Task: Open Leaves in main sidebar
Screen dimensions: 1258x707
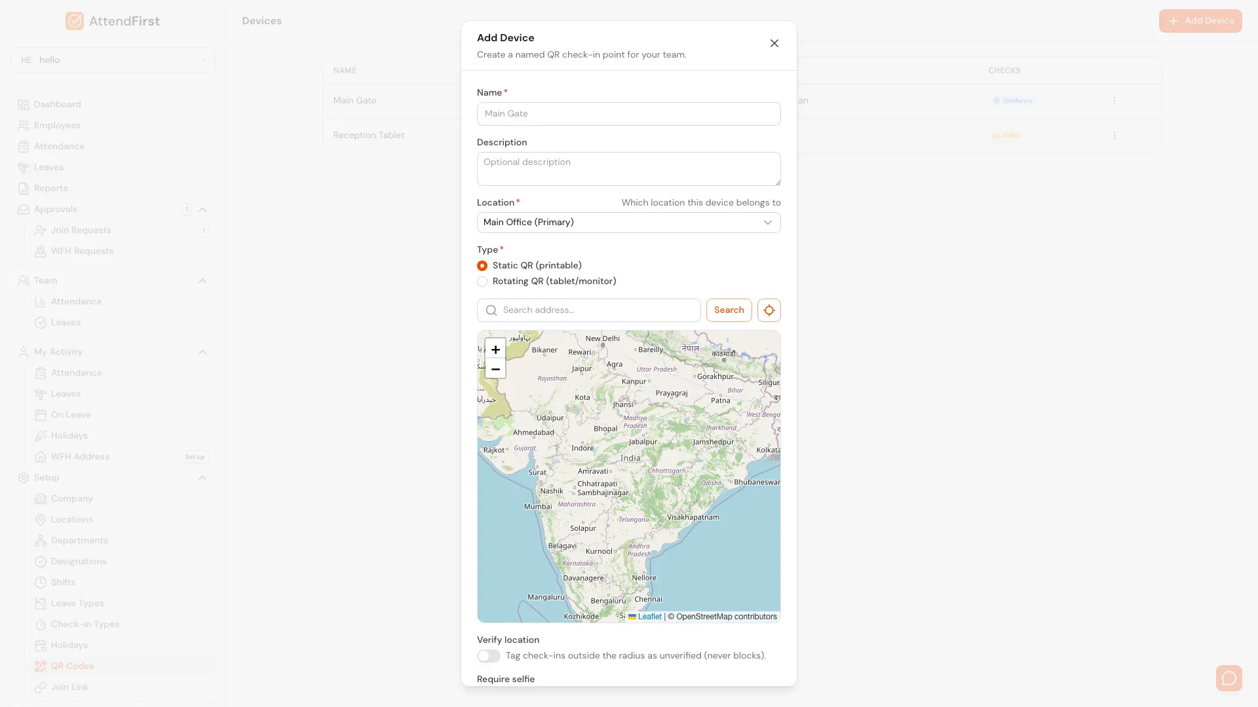Action: (x=48, y=168)
